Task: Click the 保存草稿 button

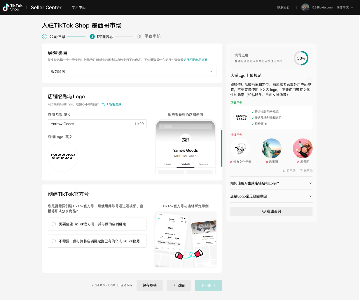Action: [150, 285]
